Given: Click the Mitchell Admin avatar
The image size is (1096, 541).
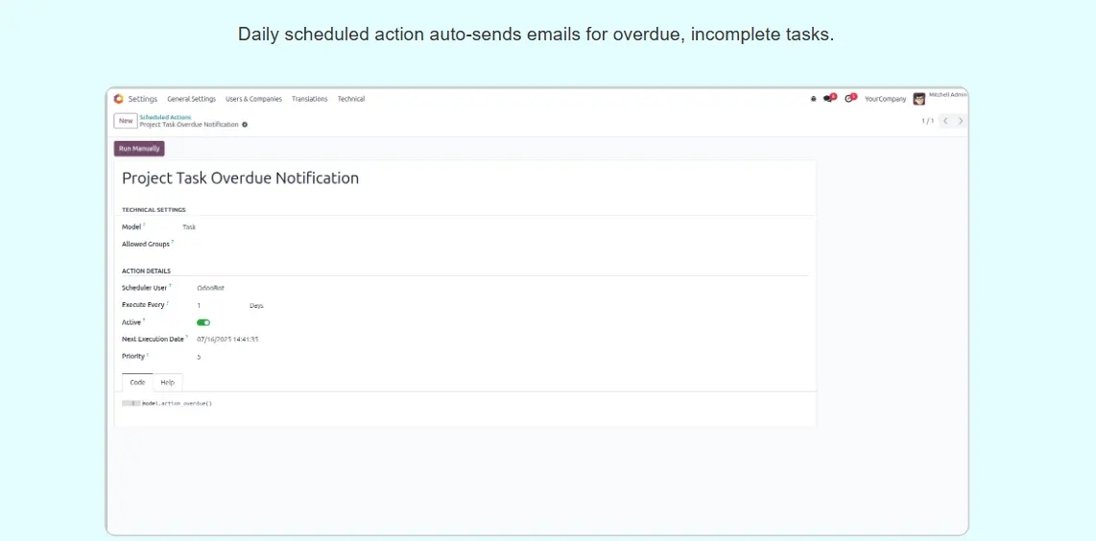Looking at the screenshot, I should (919, 99).
